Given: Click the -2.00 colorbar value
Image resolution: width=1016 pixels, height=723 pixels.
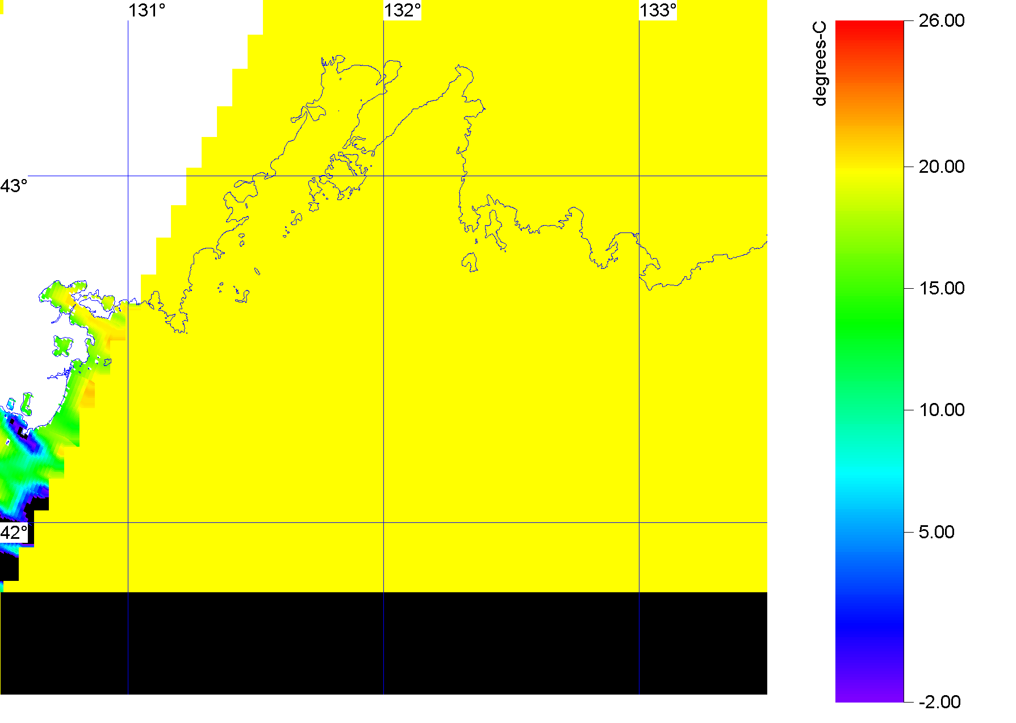Looking at the screenshot, I should (x=939, y=702).
